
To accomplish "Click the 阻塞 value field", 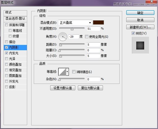I will click(93, 50).
